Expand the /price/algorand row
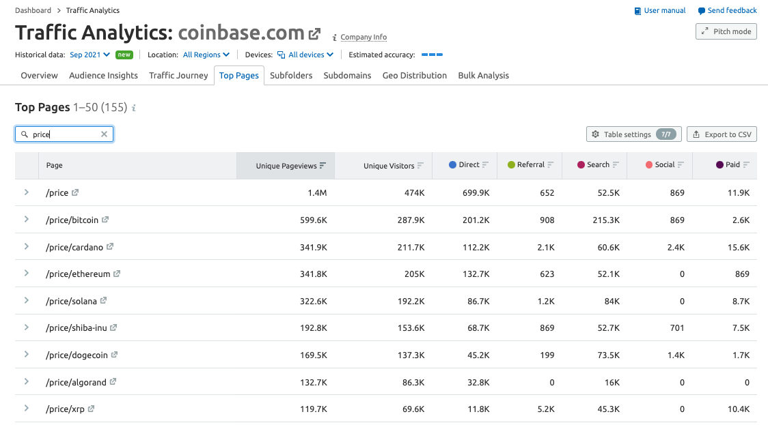The width and height of the screenshot is (768, 425). pyautogui.click(x=27, y=381)
